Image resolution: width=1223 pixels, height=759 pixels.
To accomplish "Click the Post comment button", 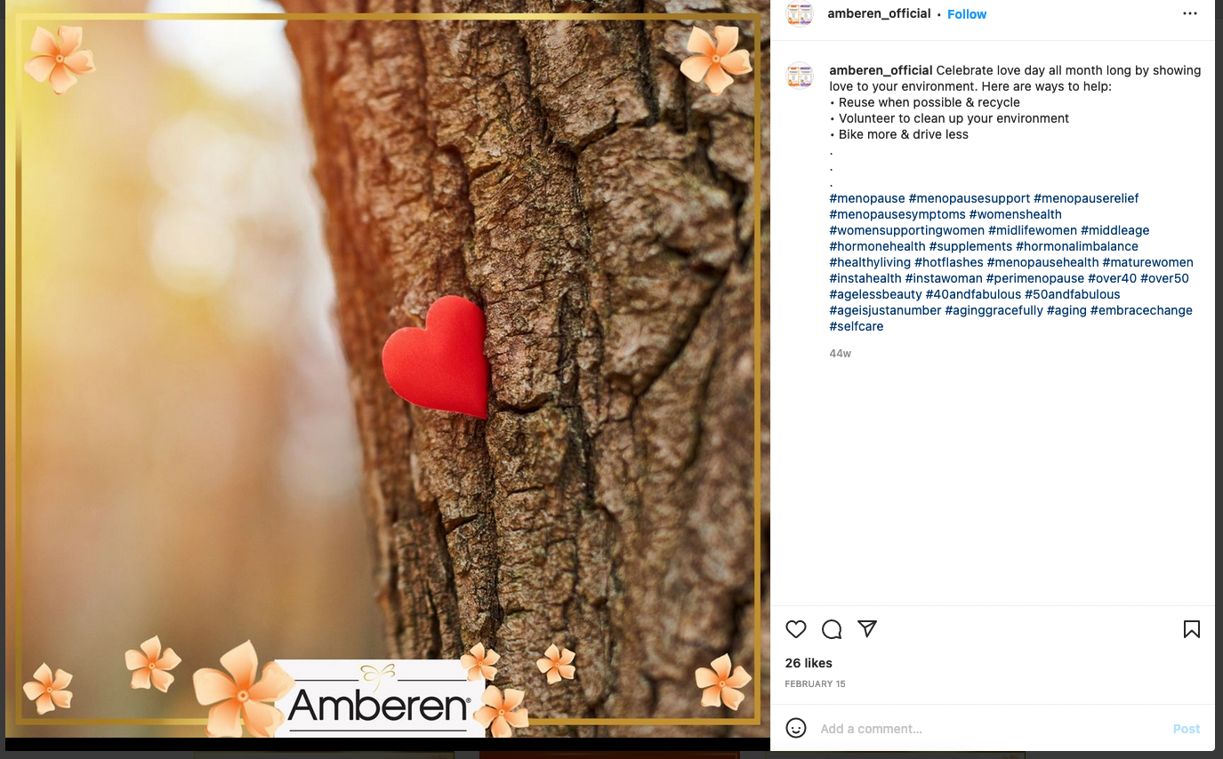I will click(x=1187, y=729).
